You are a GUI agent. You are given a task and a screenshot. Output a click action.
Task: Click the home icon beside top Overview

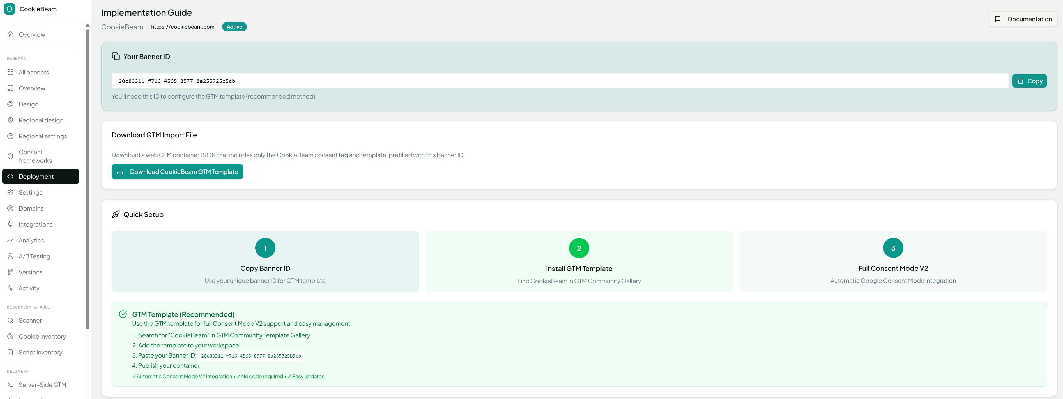tap(10, 35)
